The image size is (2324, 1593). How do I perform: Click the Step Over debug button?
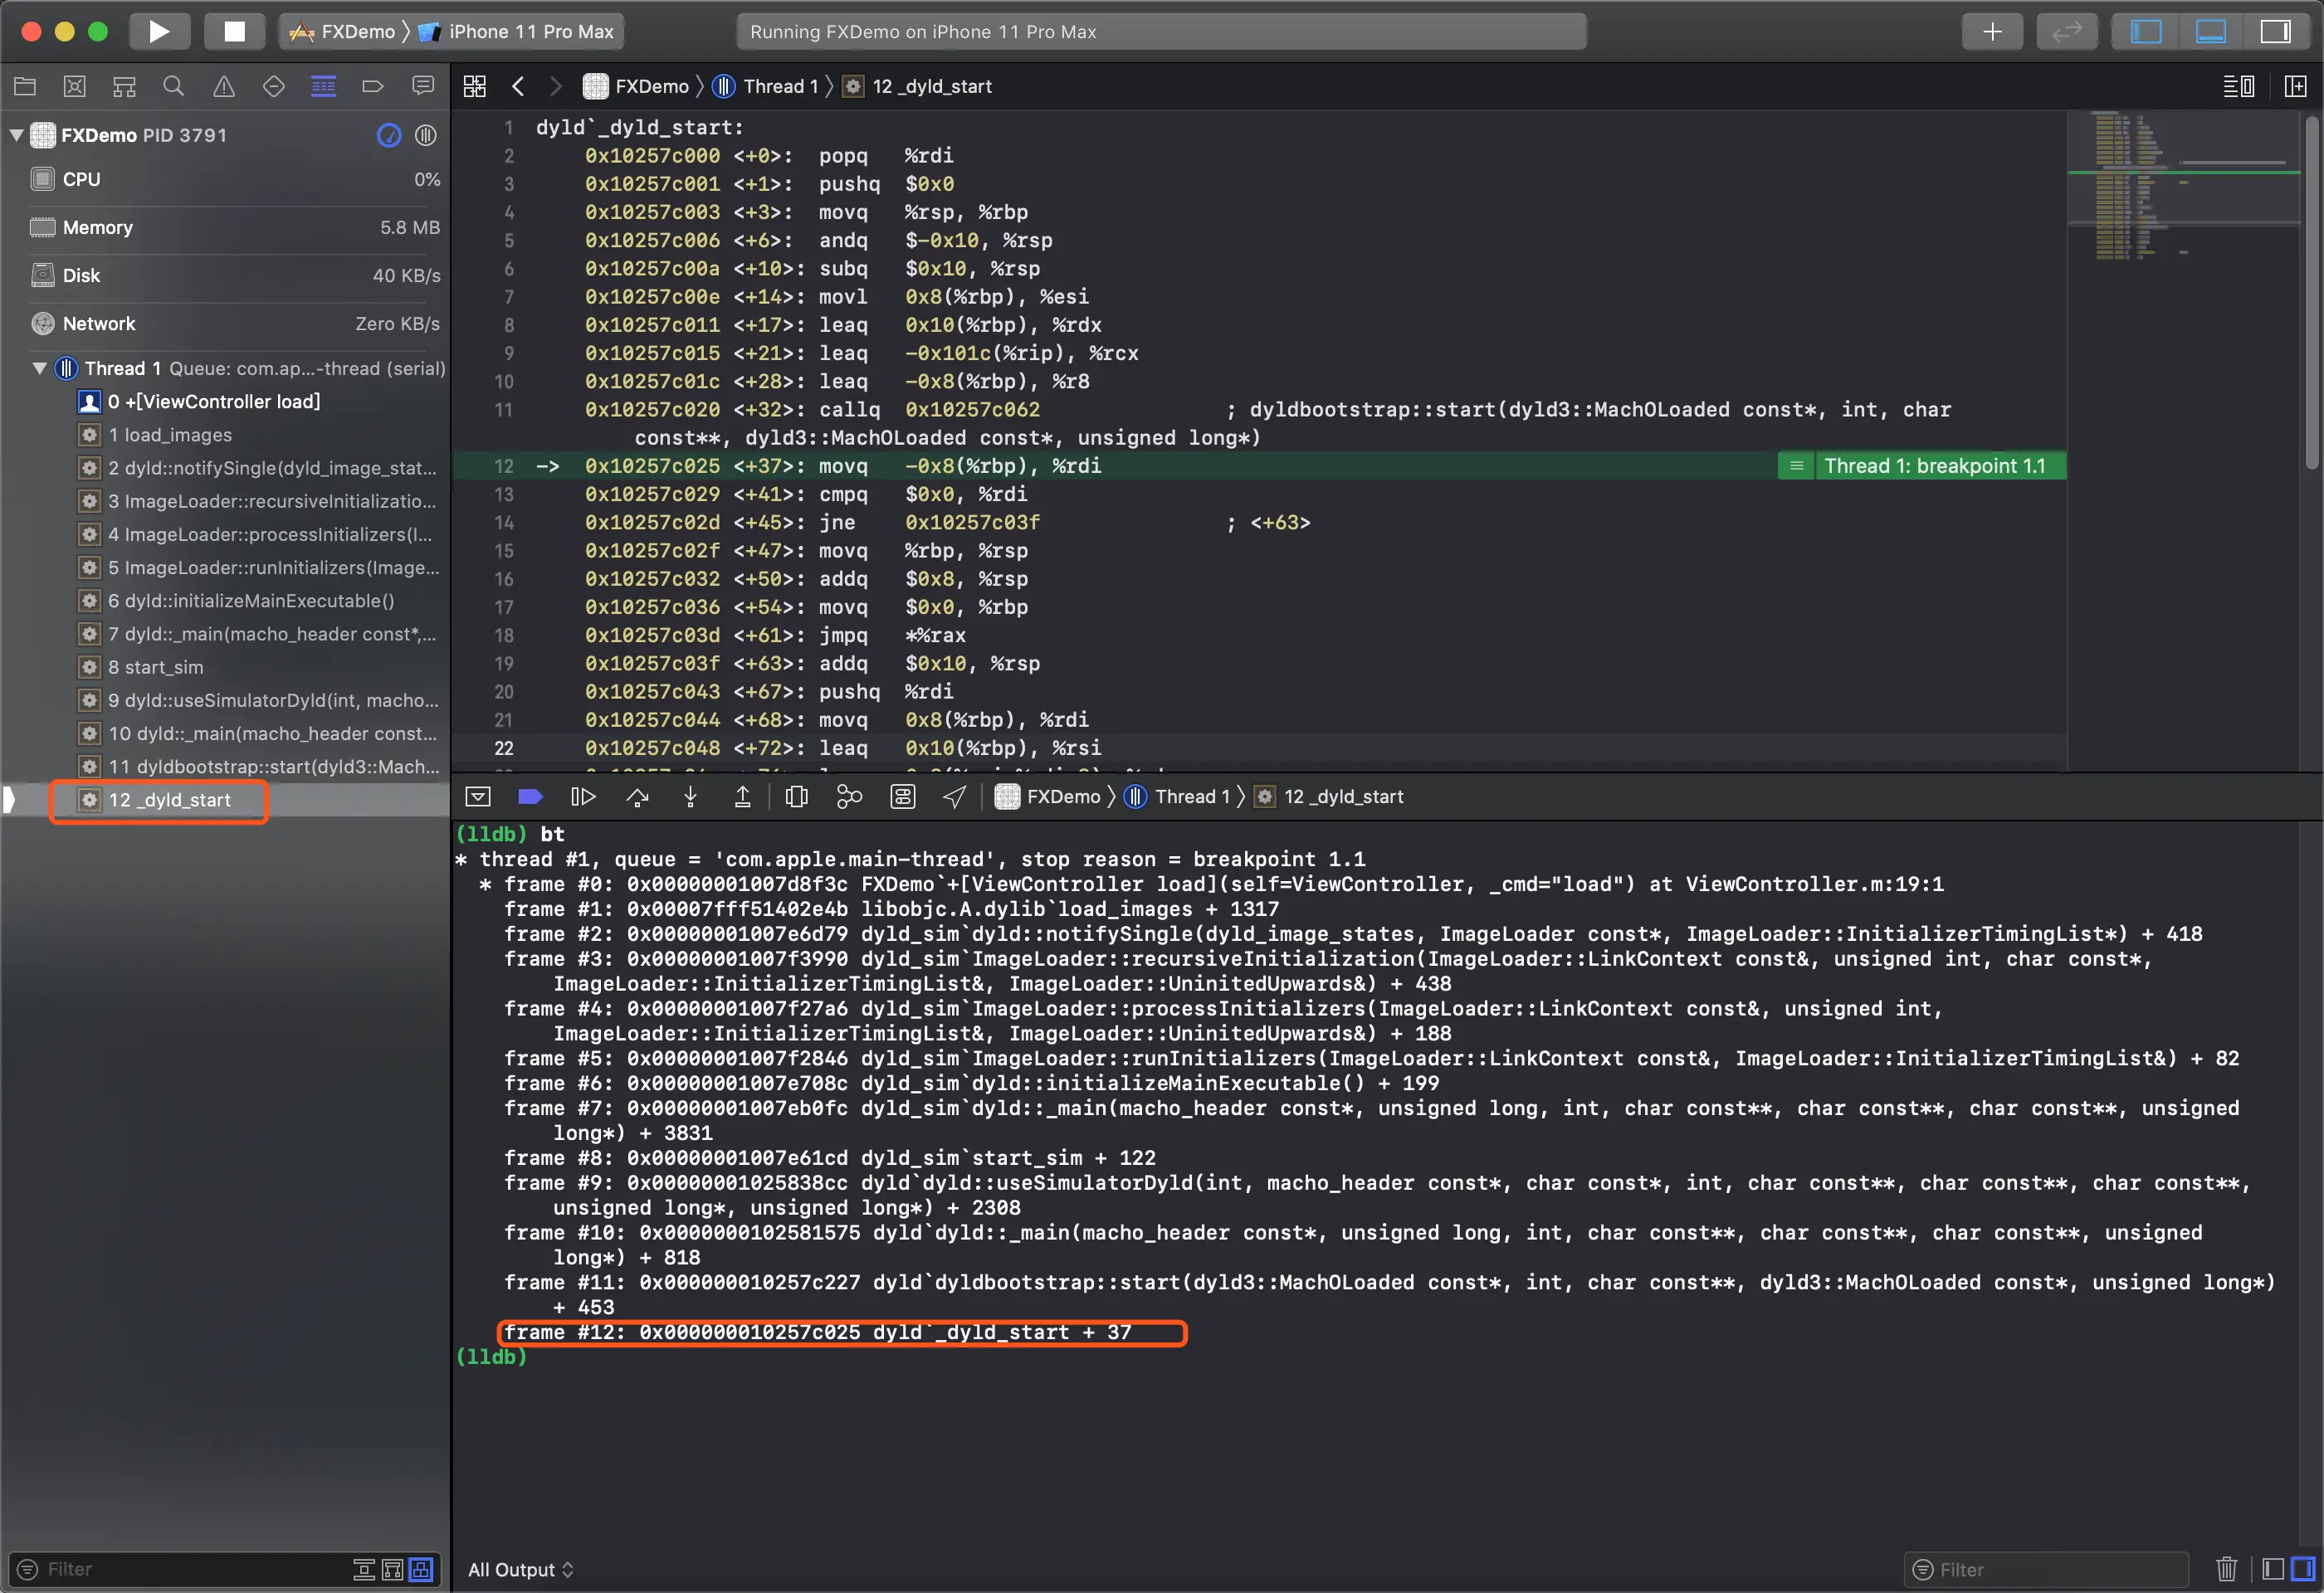click(637, 796)
